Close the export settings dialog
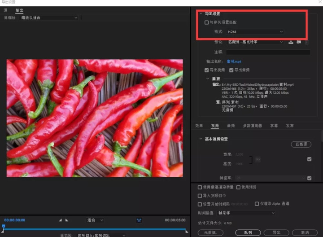The width and height of the screenshot is (323, 237). click(x=320, y=2)
